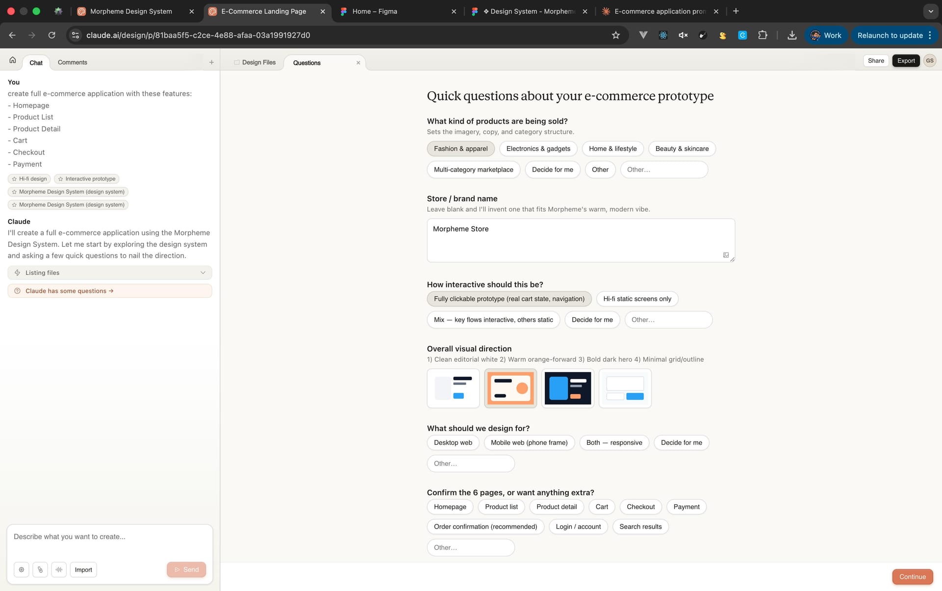Open the browser extensions puzzle icon
The height and width of the screenshot is (591, 942).
[x=763, y=35]
